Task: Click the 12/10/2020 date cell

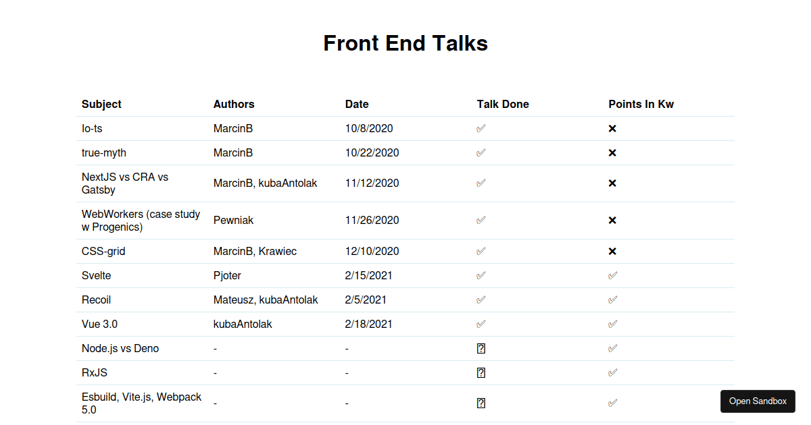Action: (372, 251)
